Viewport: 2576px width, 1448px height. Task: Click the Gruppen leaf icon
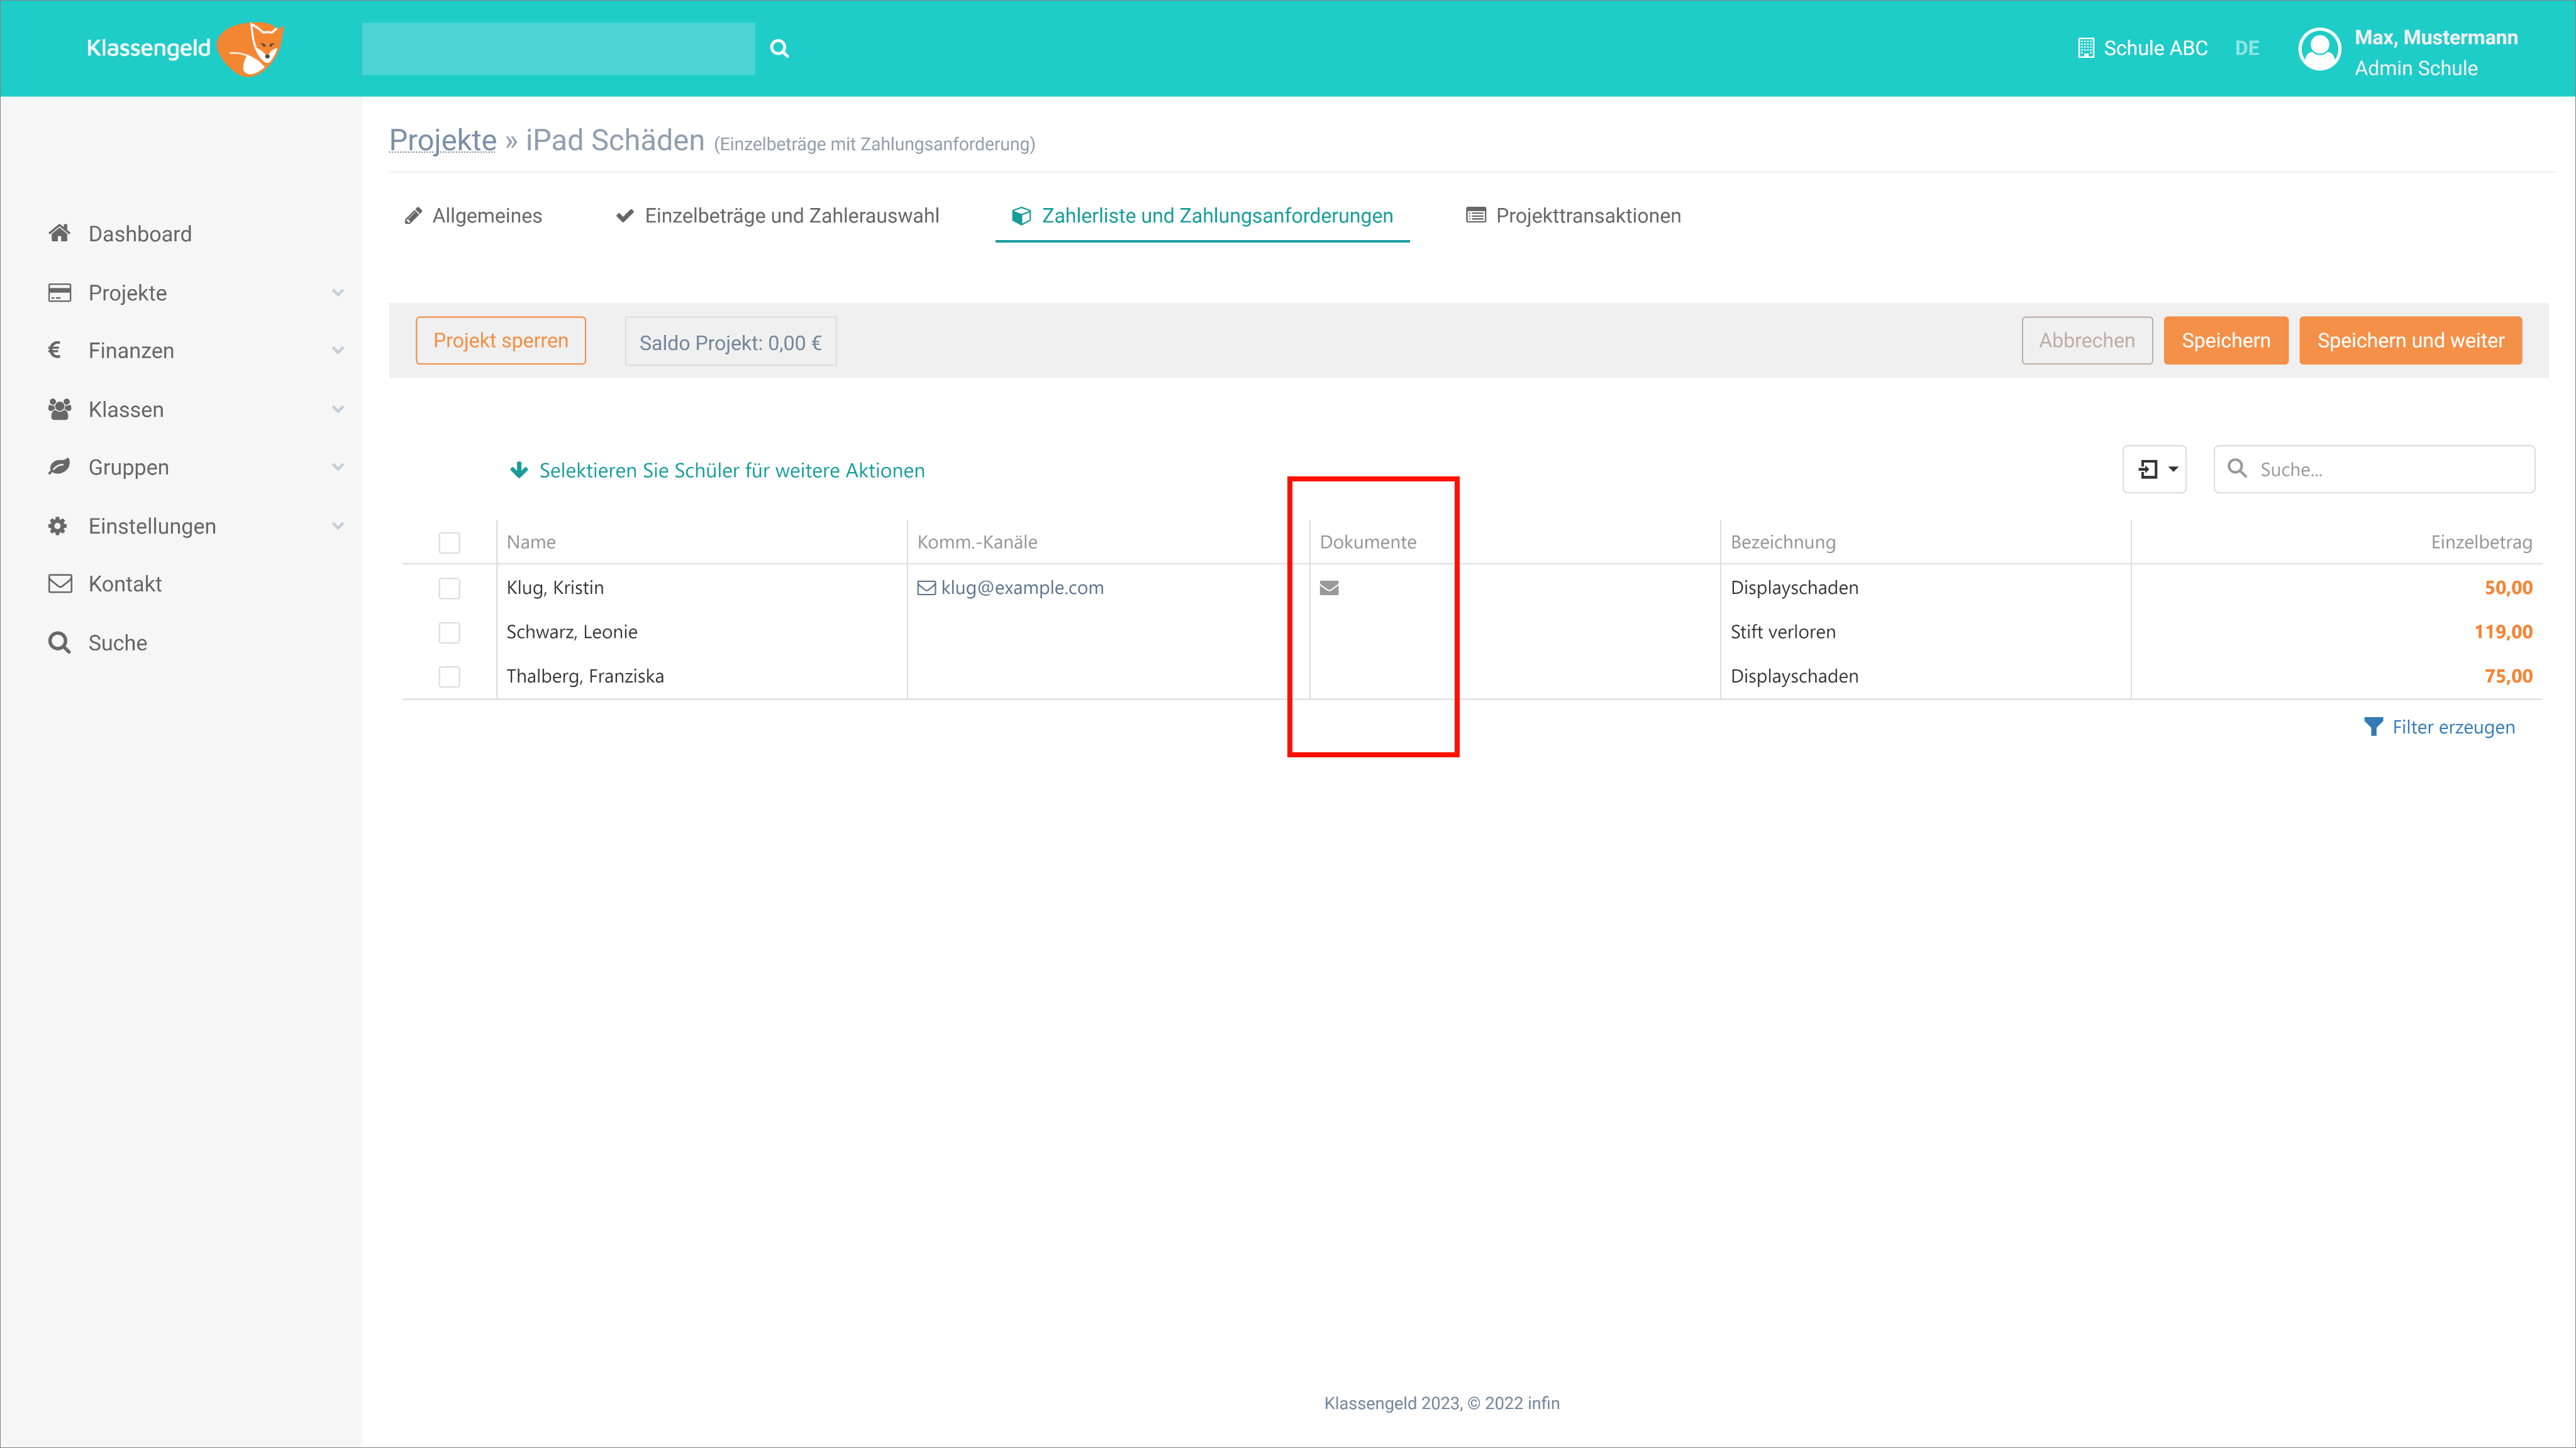(59, 467)
